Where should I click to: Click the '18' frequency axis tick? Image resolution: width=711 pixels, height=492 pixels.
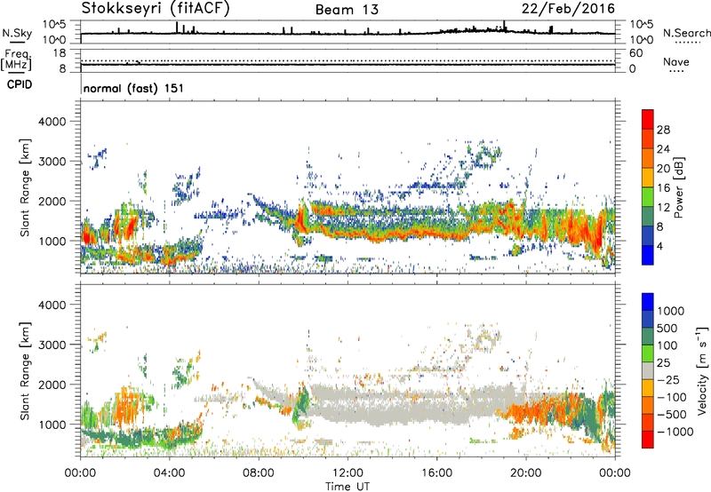(60, 53)
